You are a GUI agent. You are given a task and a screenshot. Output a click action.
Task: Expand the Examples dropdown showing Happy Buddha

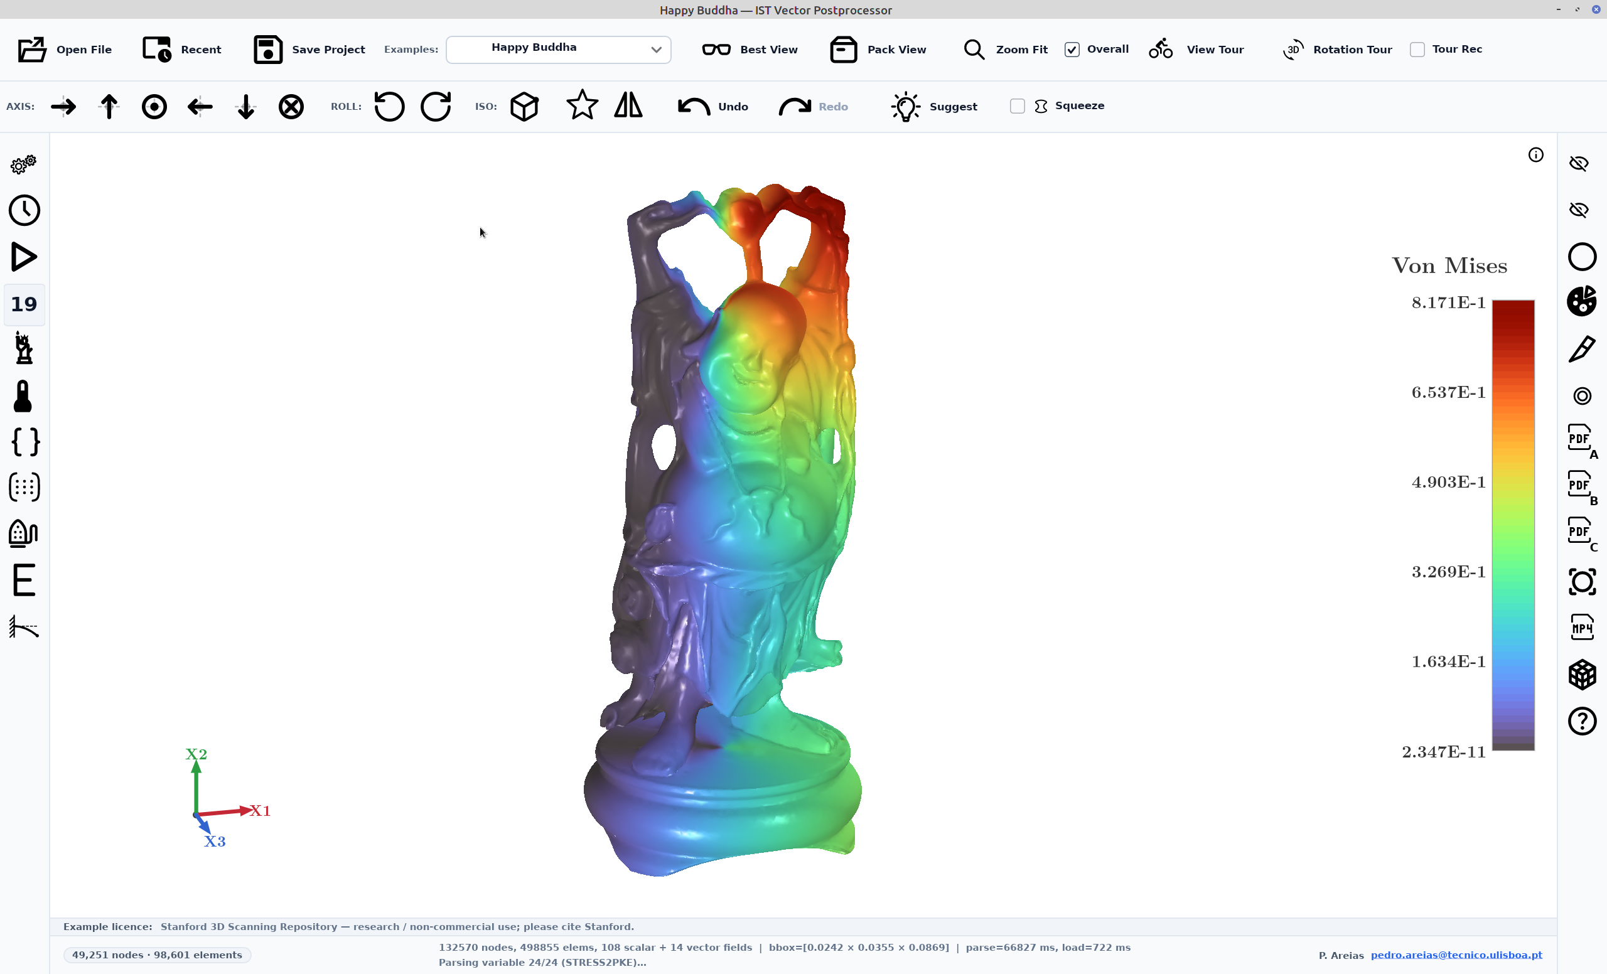click(x=558, y=50)
